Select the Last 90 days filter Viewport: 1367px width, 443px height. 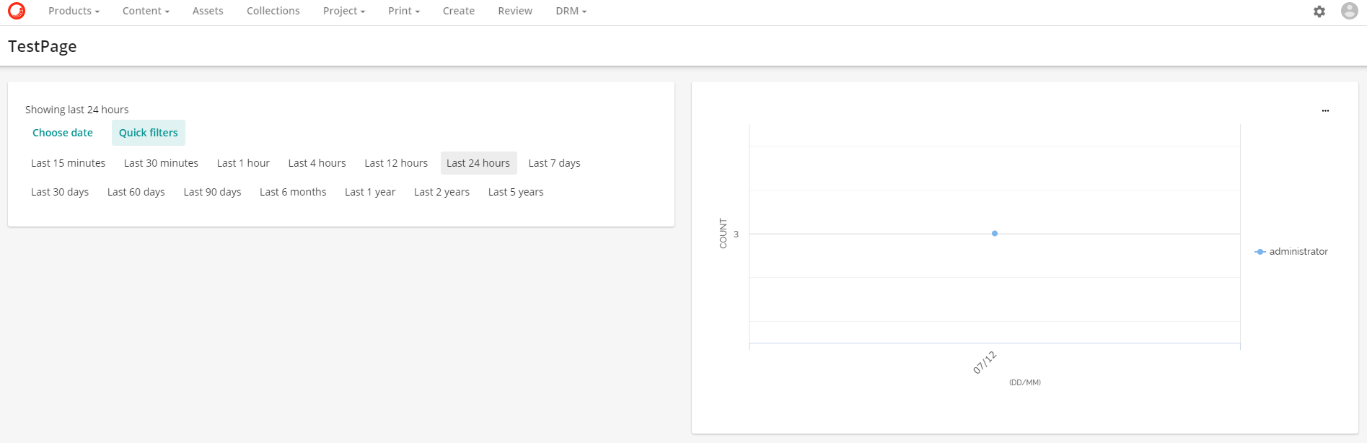[x=212, y=192]
